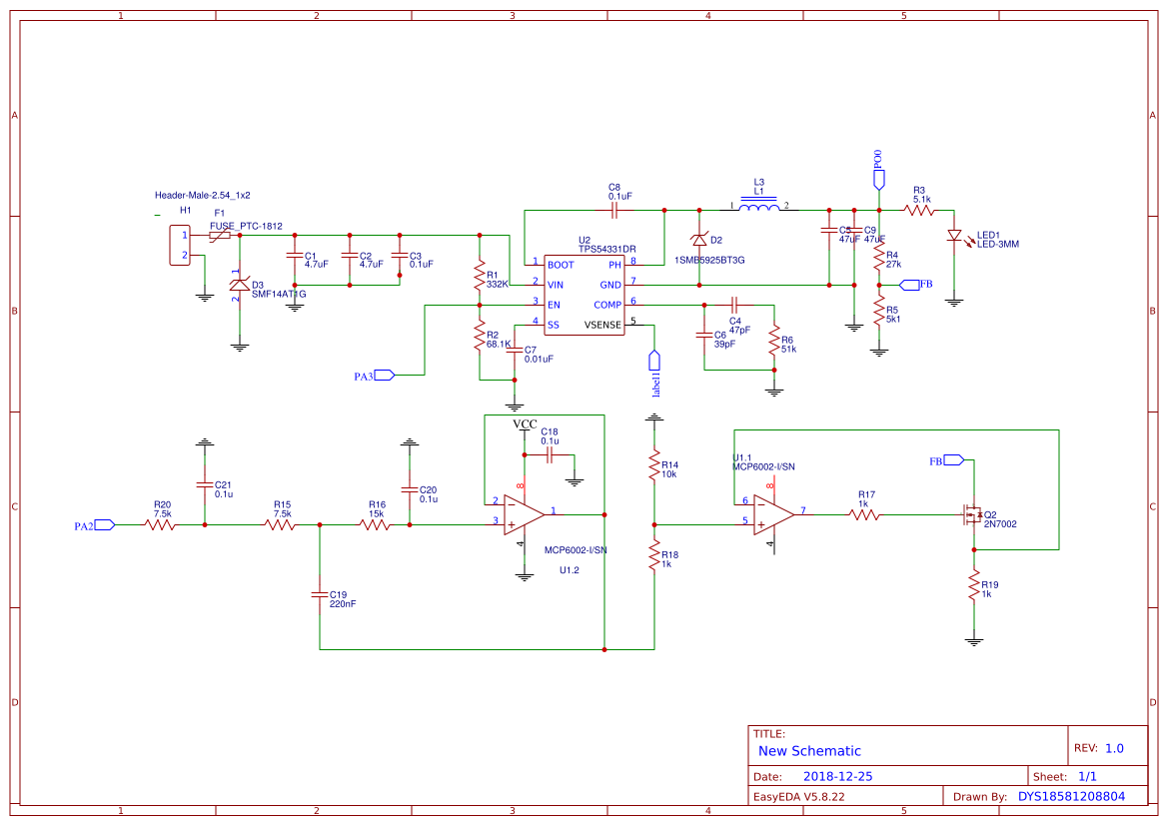
Task: Select the D3 TVS diode symbol
Action: (239, 286)
